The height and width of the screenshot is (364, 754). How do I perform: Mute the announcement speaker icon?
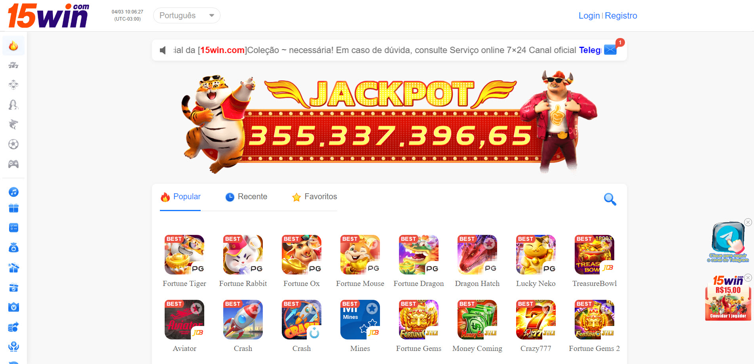163,50
